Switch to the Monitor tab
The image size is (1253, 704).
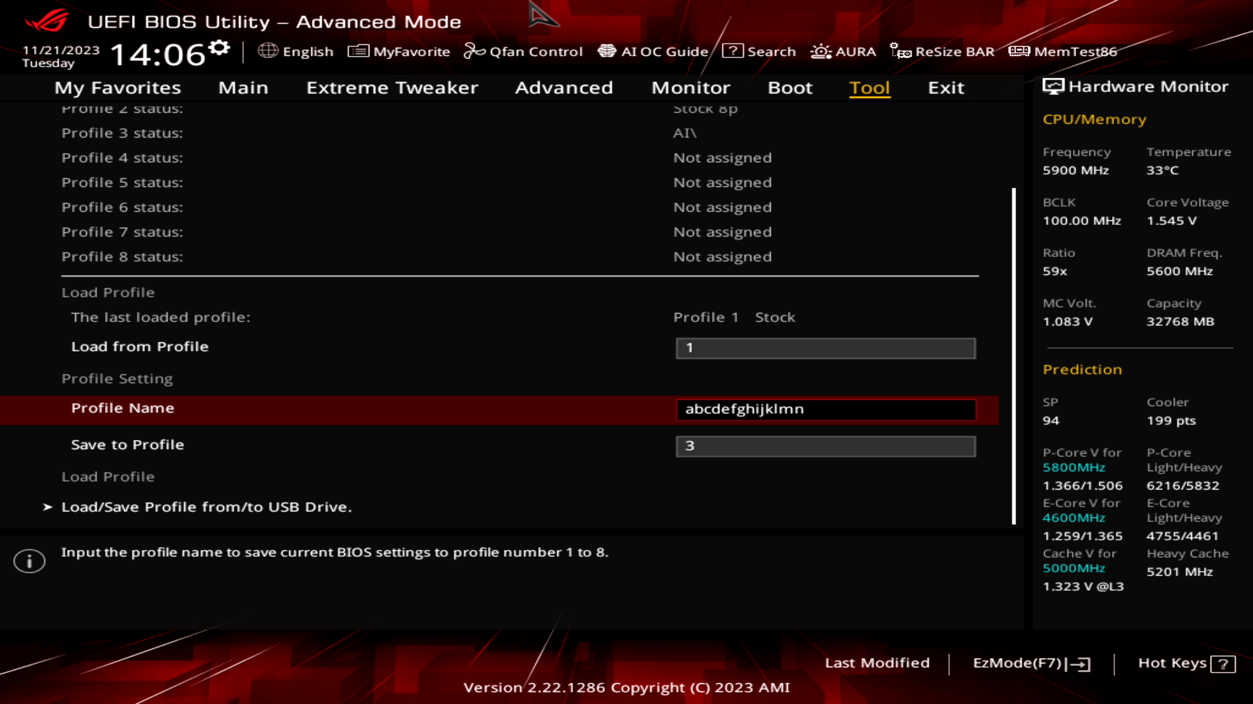tap(690, 88)
